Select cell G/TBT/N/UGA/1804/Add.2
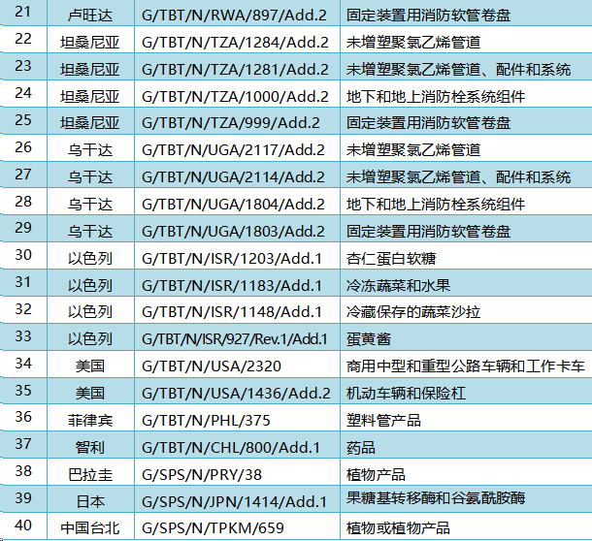 coord(237,202)
